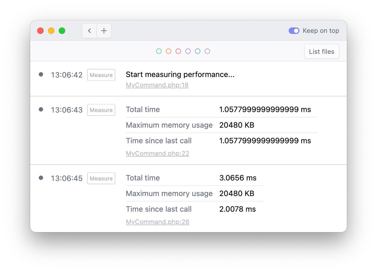Click the Measure label at 13:06:45

pyautogui.click(x=101, y=178)
